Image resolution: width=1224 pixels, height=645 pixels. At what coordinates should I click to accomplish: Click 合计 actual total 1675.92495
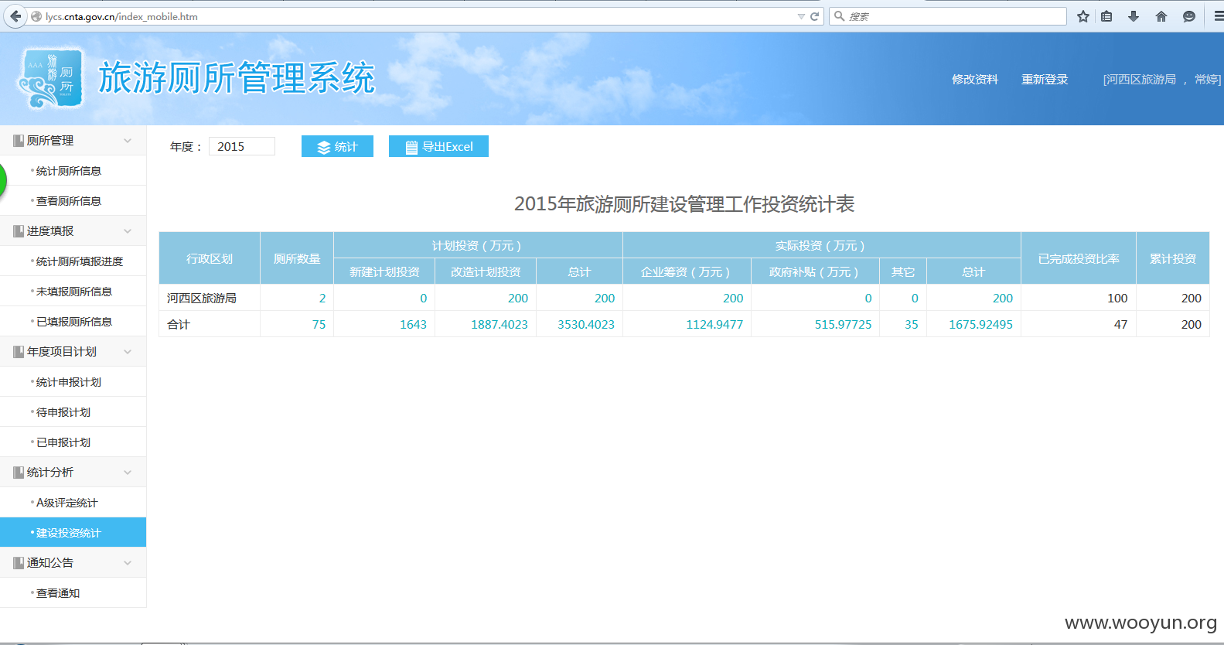(980, 325)
